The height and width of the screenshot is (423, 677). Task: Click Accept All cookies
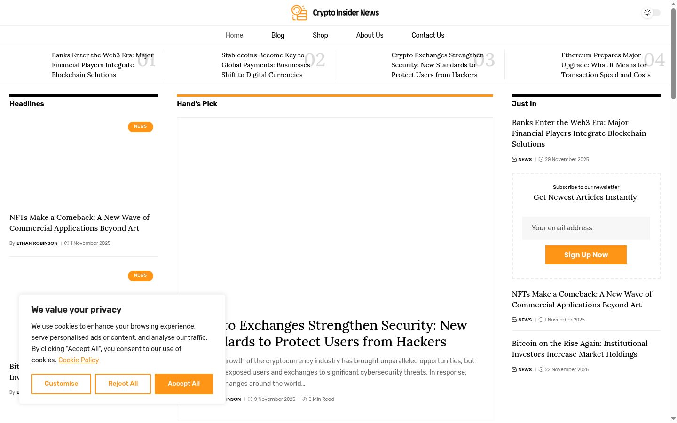pyautogui.click(x=184, y=384)
